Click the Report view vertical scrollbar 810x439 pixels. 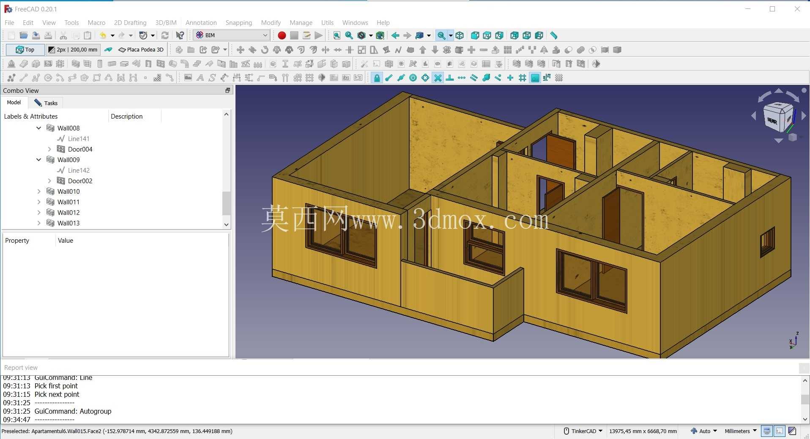pos(805,400)
